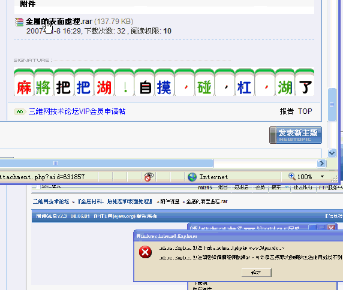343x290 pixels.
Task: Click the pop-up blocker status bar icon
Action: tap(149, 177)
